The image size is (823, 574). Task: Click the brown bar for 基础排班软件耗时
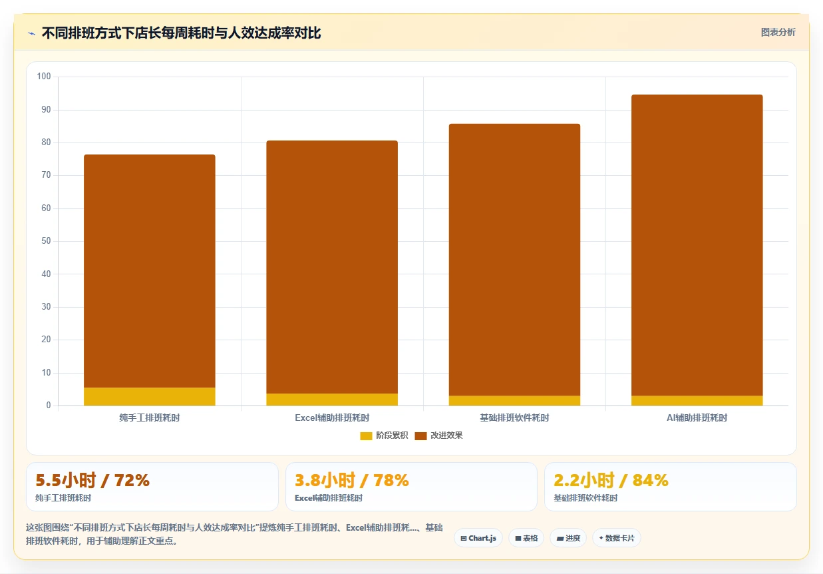tap(514, 260)
